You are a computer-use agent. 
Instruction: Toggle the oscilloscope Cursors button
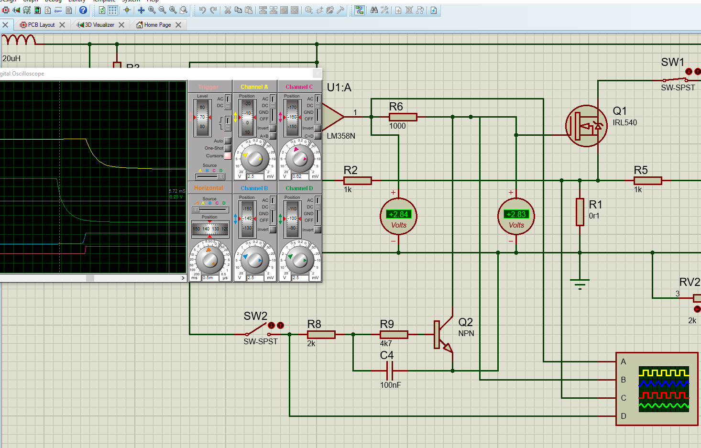click(x=228, y=156)
